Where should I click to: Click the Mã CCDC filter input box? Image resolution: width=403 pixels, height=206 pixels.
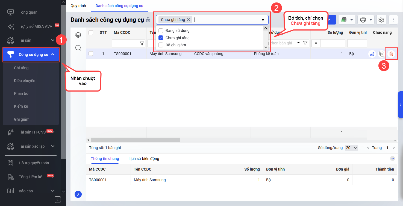pos(125,43)
